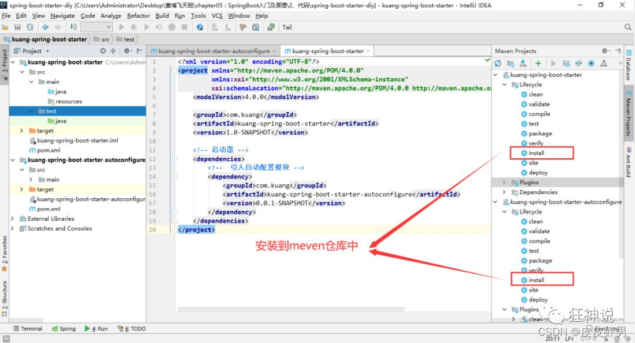Viewport: 635px width, 343px height.
Task: Click the Run button in main toolbar
Action: pos(122,27)
